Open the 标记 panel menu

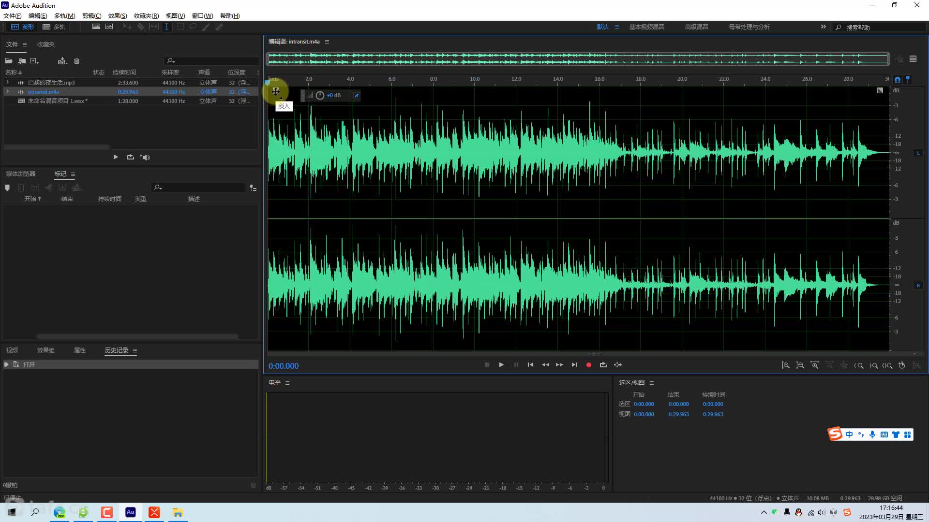(x=73, y=174)
